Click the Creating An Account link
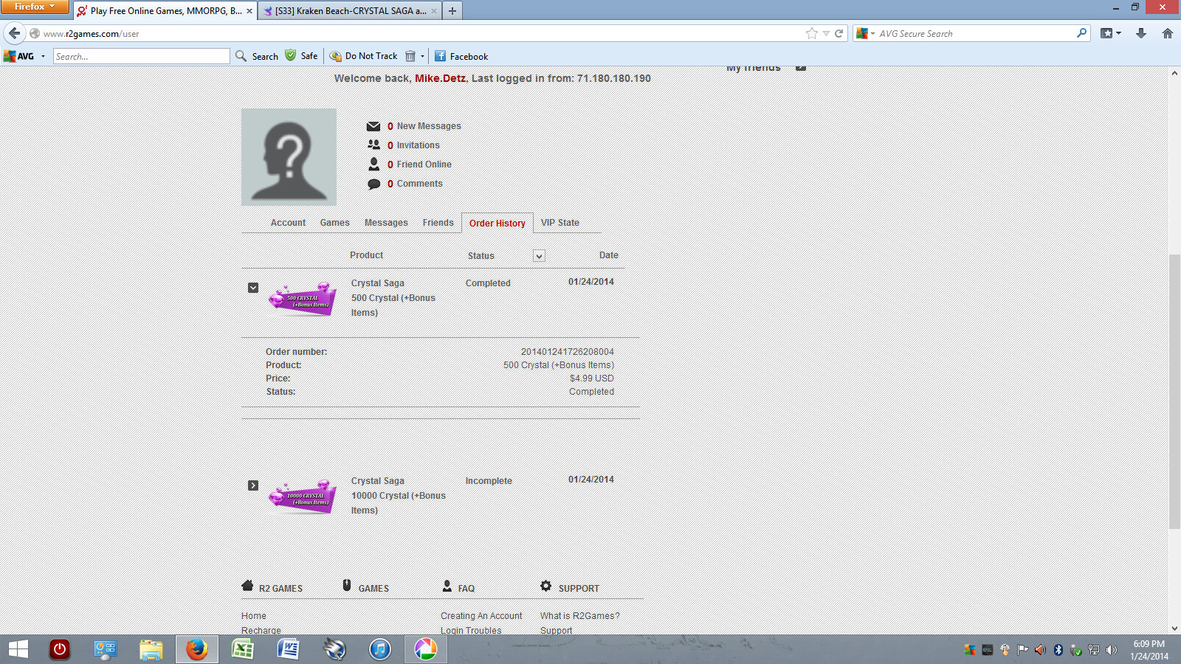 481,616
